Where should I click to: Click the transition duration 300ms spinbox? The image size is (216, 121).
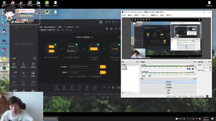[206, 70]
